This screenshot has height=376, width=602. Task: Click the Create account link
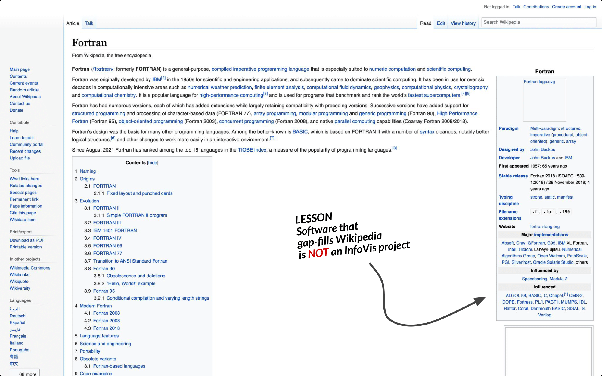pos(566,7)
